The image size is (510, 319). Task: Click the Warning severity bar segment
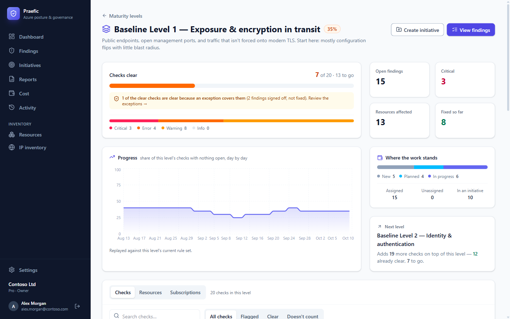pos(289,121)
